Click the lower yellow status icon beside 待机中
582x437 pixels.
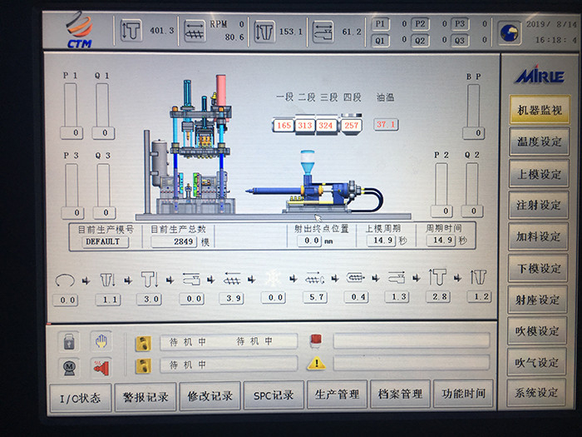144,366
